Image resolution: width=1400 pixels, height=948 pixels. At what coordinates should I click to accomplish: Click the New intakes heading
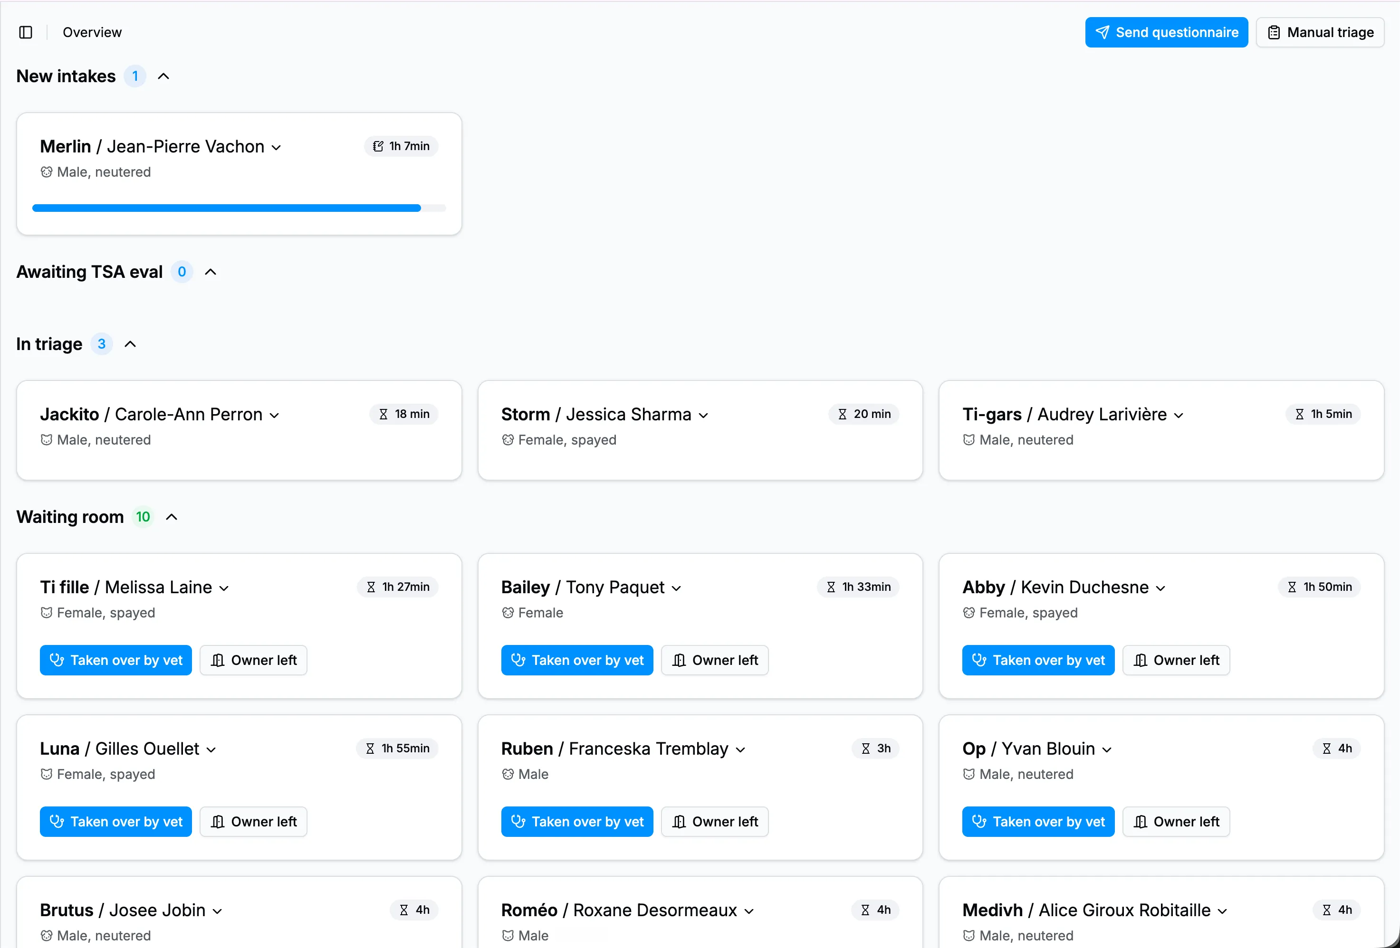66,76
